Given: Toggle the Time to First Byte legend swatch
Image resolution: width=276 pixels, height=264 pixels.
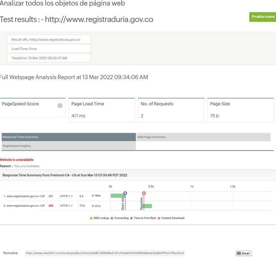Looking at the screenshot, I should pos(132,218).
